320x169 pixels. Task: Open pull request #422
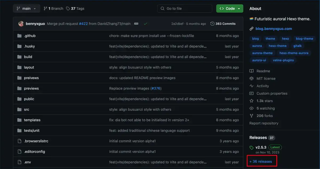coord(84,24)
